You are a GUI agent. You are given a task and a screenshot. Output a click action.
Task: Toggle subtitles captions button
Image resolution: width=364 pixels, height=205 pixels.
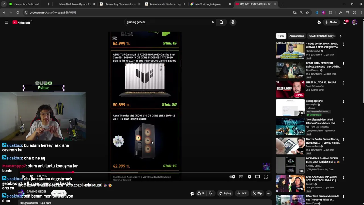pyautogui.click(x=241, y=177)
